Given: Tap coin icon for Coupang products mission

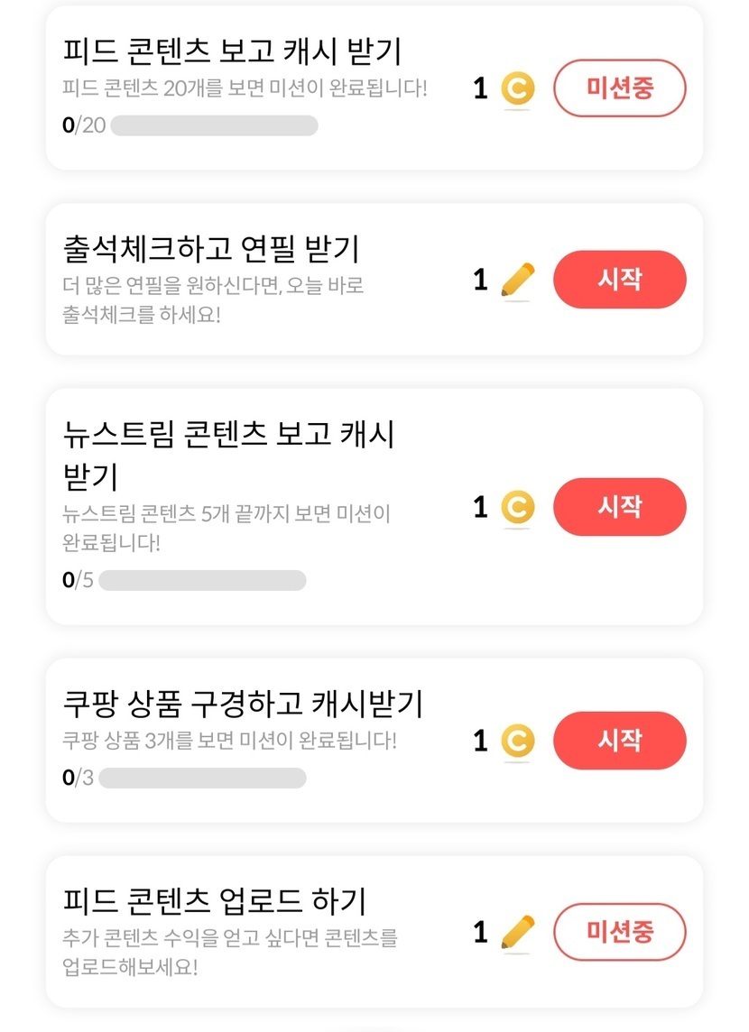Looking at the screenshot, I should [517, 742].
